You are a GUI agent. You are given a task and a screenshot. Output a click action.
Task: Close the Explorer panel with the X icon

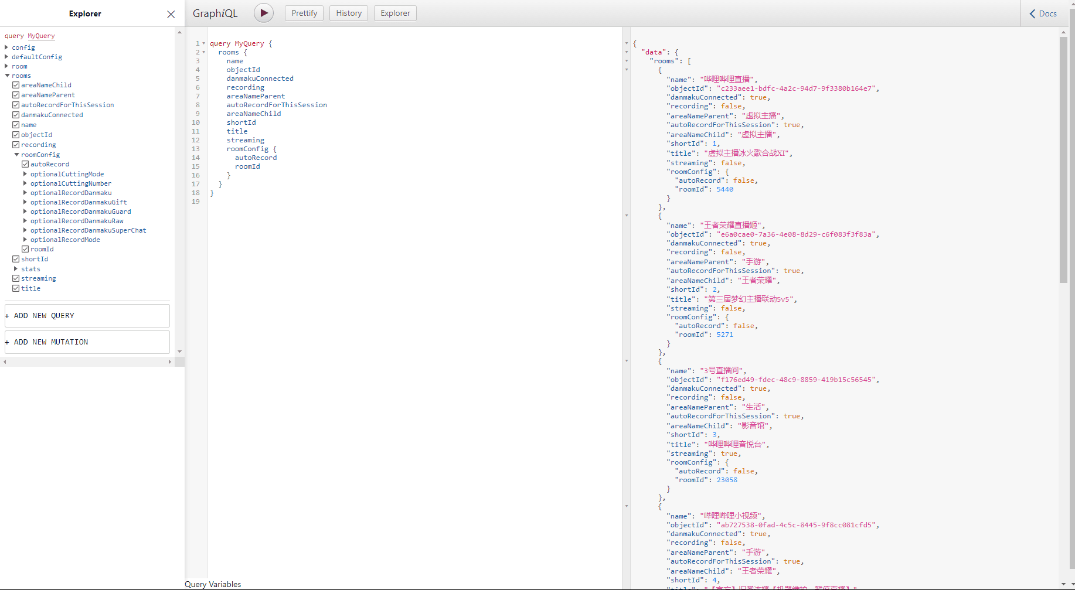(x=171, y=14)
